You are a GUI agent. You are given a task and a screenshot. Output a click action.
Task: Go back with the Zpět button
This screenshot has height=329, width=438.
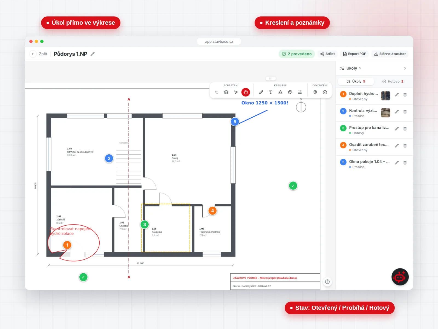(39, 54)
